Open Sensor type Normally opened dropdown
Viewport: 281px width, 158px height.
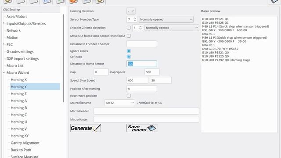[x=166, y=19]
